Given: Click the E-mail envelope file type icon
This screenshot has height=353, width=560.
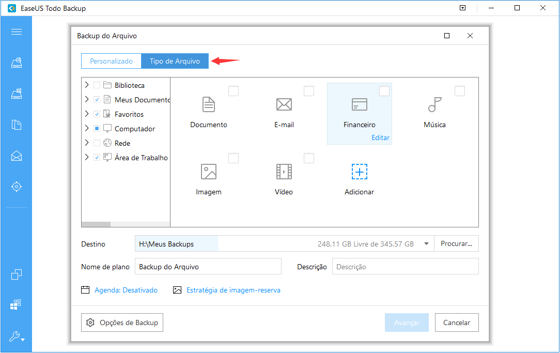Looking at the screenshot, I should click(284, 104).
